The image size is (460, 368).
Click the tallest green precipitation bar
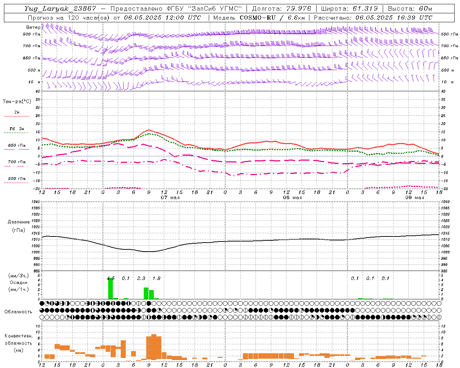[111, 288]
